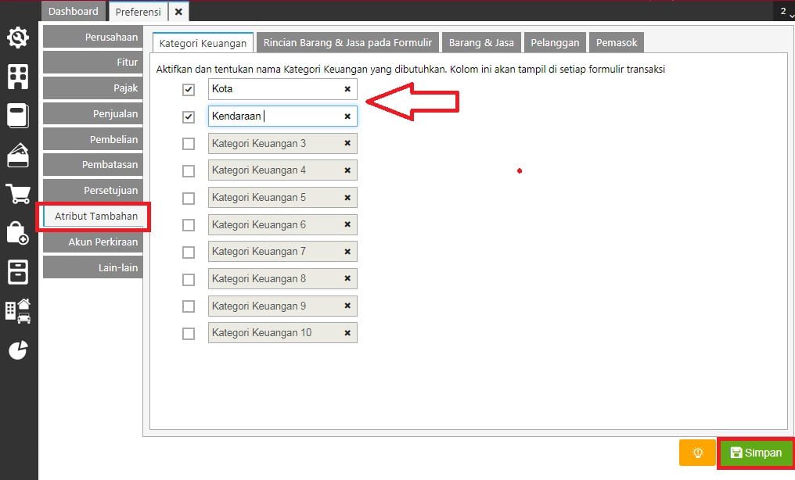Open the purchase bag icon in sidebar
Image resolution: width=795 pixels, height=480 pixels.
click(18, 233)
